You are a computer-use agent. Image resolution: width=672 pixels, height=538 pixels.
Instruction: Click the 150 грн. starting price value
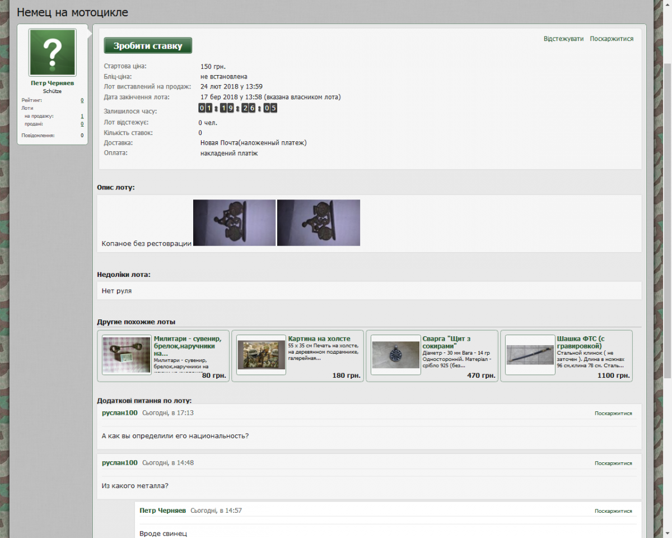point(213,66)
